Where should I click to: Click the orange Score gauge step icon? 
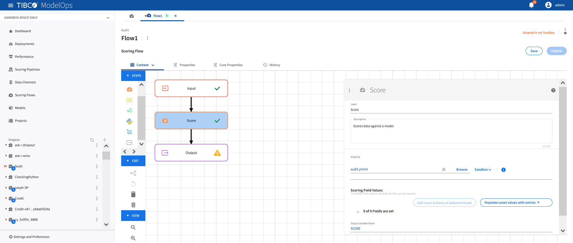129,89
